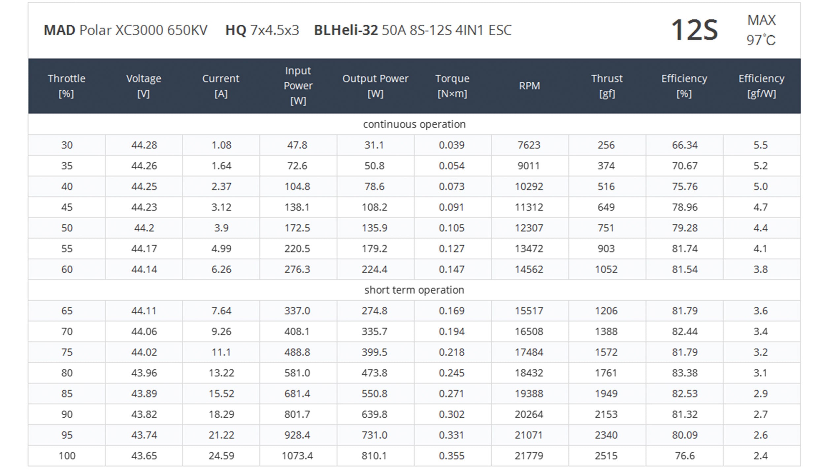The image size is (825, 470).
Task: Click the Torque [N×m] column header
Action: click(452, 86)
